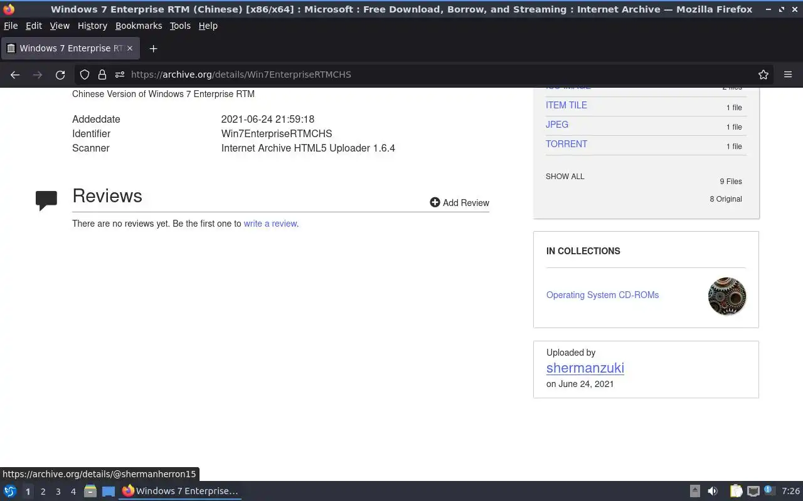
Task: Click the 'on June 24, 2021' upload date
Action: click(580, 384)
